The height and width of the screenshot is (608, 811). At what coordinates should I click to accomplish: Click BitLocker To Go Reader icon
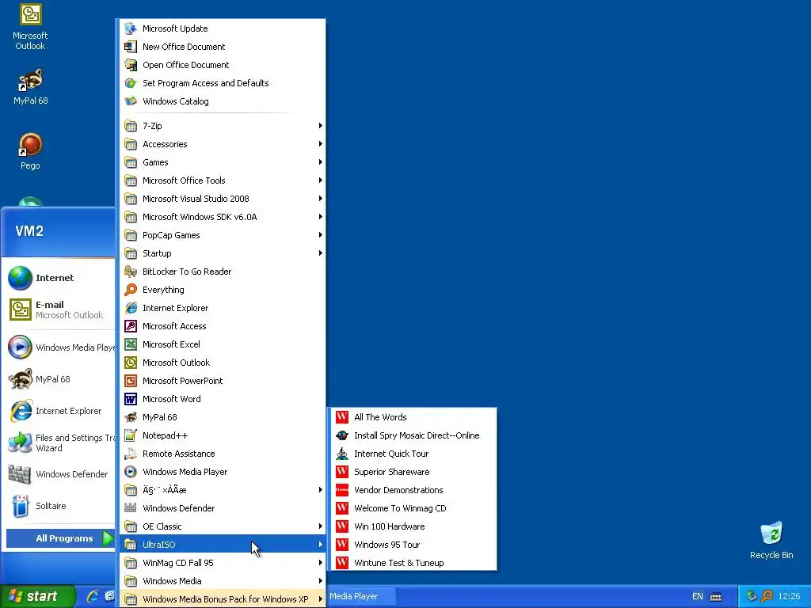click(x=131, y=272)
